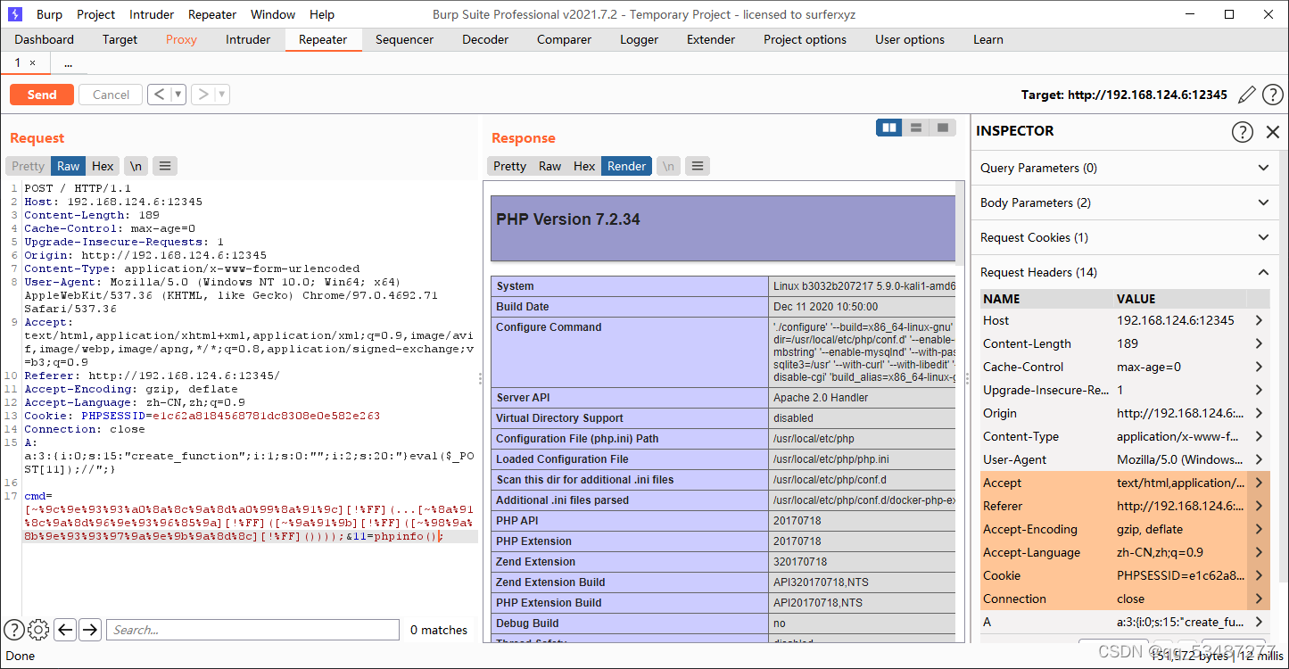Image resolution: width=1289 pixels, height=669 pixels.
Task: Switch Response view to Pretty
Action: click(509, 166)
